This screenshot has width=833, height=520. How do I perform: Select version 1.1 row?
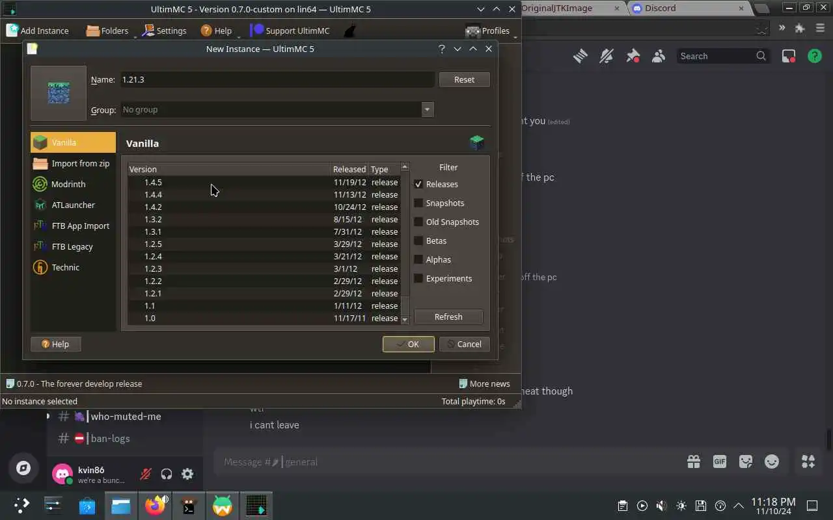coord(264,305)
